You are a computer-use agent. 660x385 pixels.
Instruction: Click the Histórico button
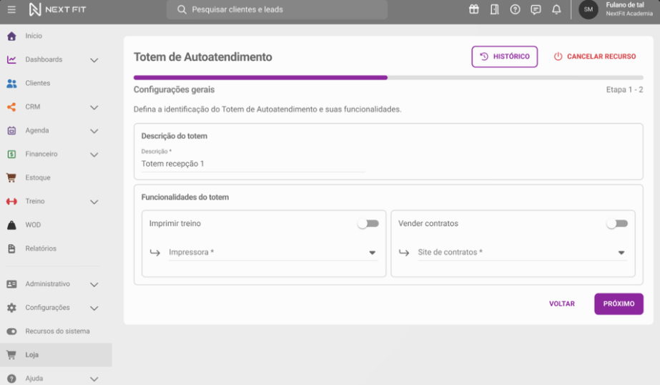(504, 57)
